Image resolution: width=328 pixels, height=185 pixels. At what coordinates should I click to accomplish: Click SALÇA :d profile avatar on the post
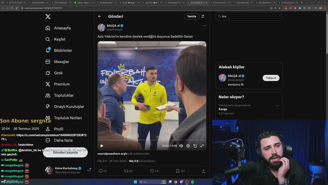(x=101, y=27)
